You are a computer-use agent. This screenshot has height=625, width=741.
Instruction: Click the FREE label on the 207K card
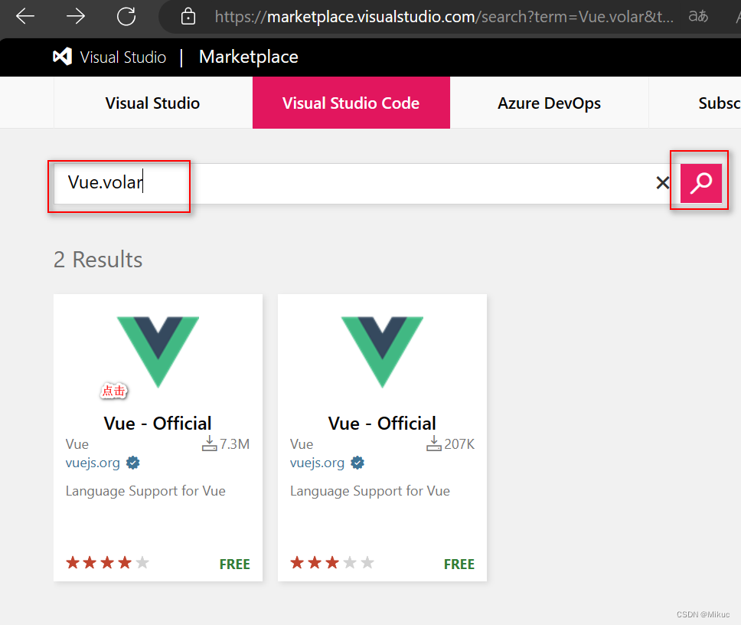coord(459,564)
